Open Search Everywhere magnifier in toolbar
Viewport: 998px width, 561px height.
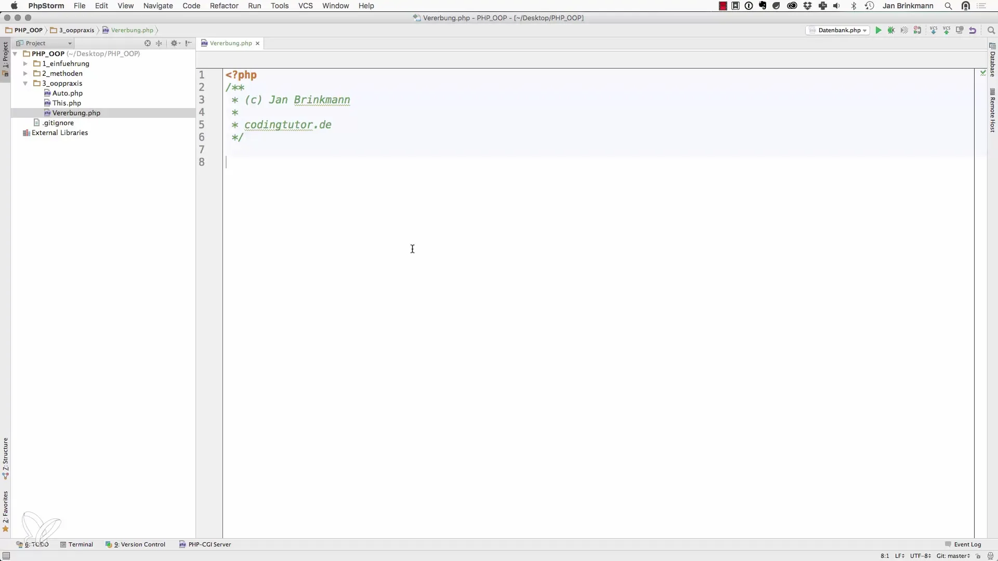991,30
